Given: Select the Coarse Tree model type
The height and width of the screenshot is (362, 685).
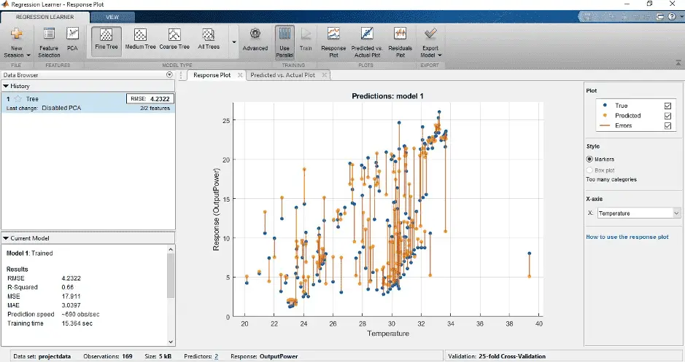Looking at the screenshot, I should pos(174,39).
